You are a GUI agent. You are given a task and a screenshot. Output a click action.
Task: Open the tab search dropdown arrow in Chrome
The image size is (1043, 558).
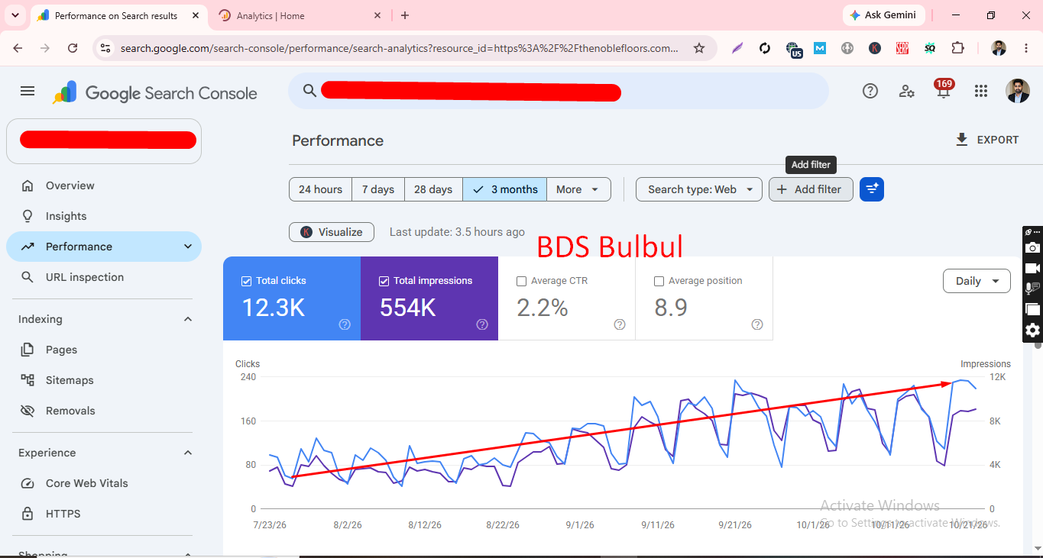[x=15, y=15]
